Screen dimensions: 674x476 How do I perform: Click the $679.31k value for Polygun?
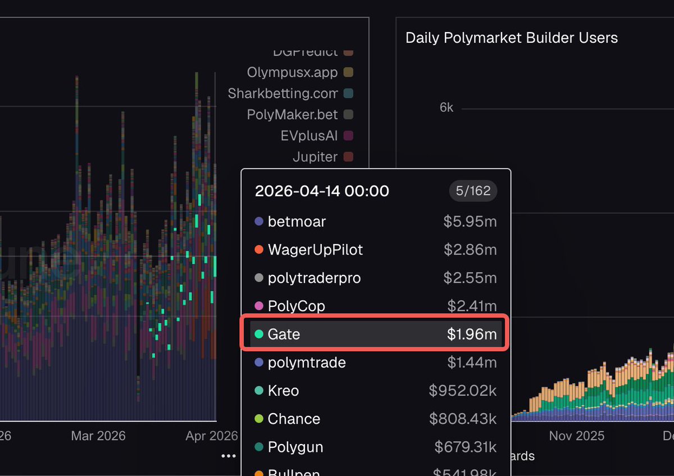466,447
